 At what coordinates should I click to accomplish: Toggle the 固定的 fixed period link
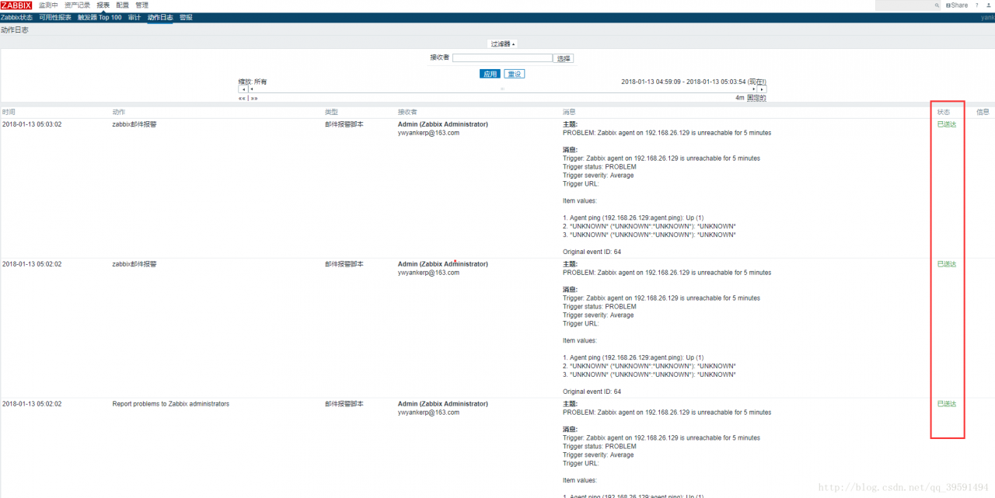756,98
